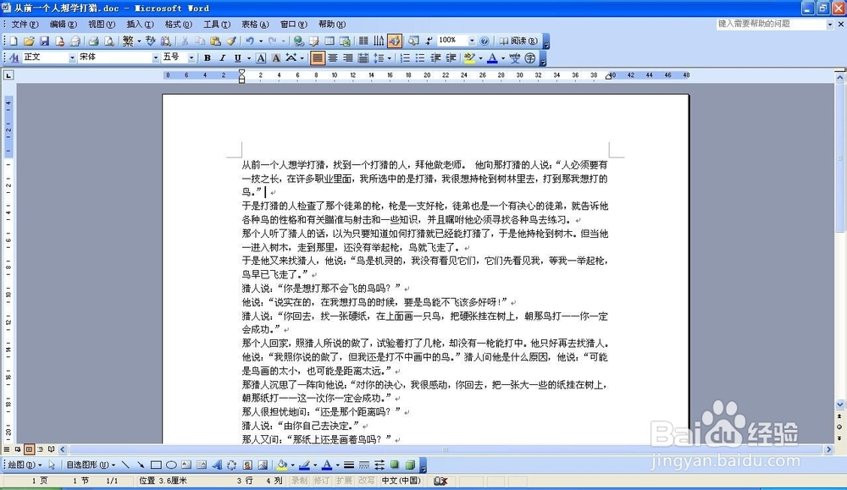Click the Cut scissors icon
847x490 pixels.
click(x=185, y=41)
